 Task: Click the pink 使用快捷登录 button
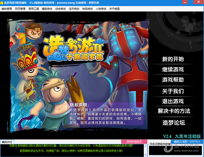pos(134,141)
